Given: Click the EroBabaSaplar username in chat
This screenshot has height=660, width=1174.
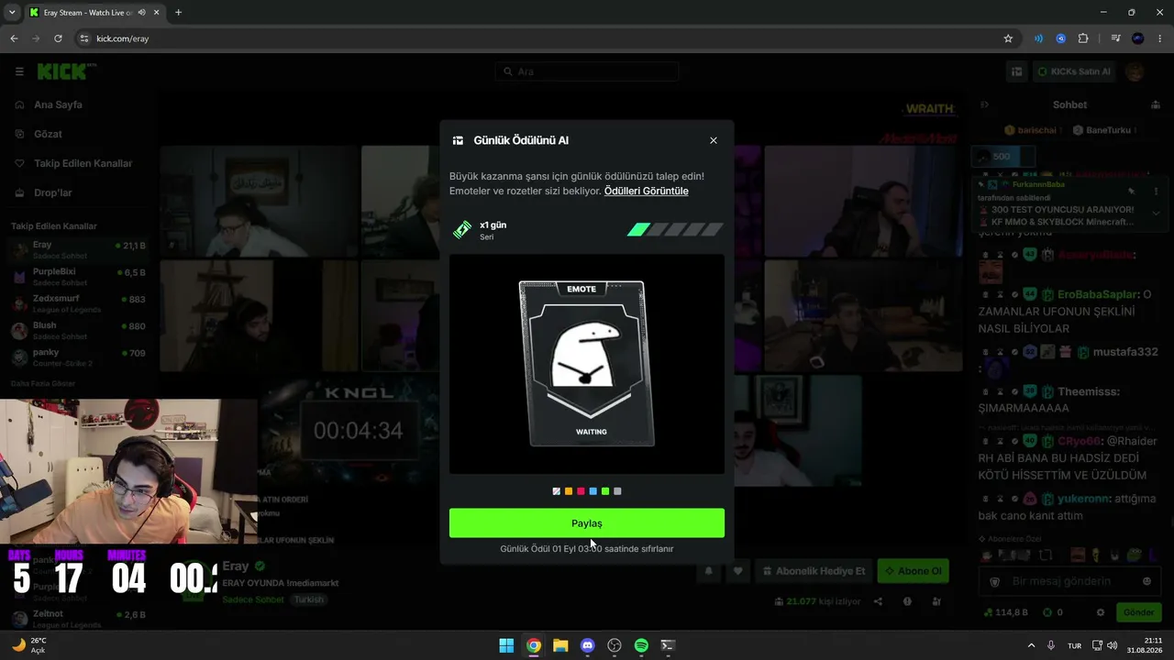Looking at the screenshot, I should pyautogui.click(x=1098, y=294).
